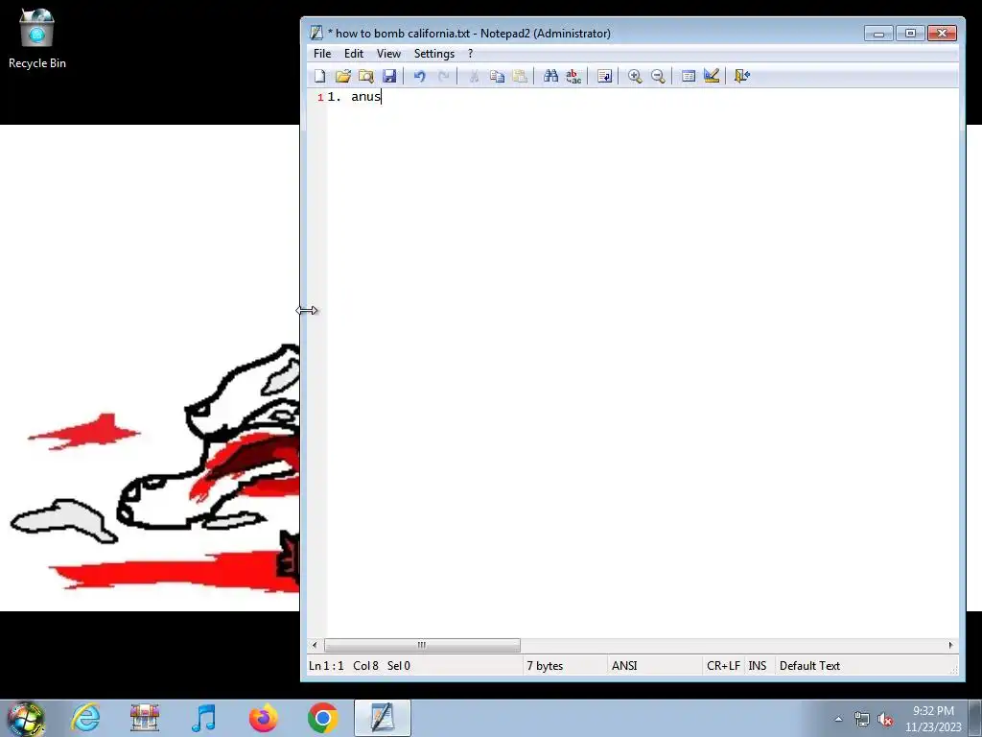982x737 pixels.
Task: Click the Cut scissors icon
Action: tap(474, 76)
